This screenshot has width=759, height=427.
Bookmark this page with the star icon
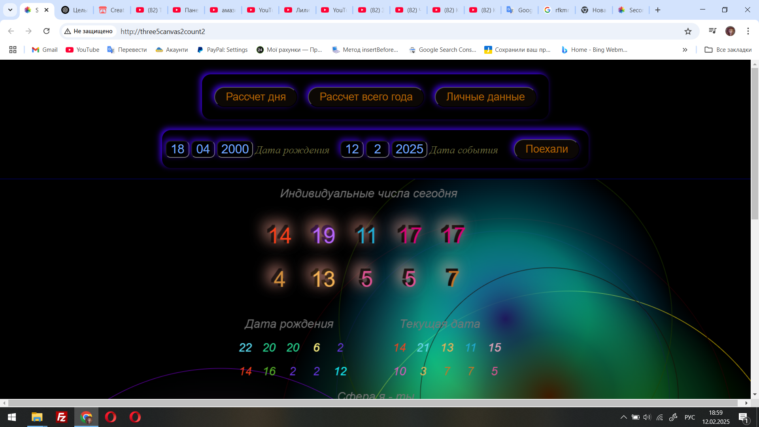pyautogui.click(x=688, y=31)
